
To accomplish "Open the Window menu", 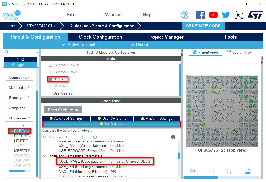I will point(113,15).
